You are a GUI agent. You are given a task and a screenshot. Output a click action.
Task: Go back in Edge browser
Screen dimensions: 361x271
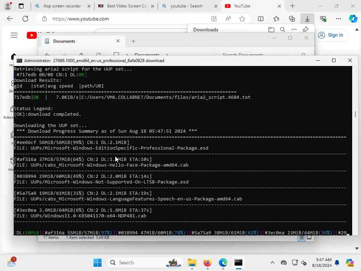pos(10,19)
